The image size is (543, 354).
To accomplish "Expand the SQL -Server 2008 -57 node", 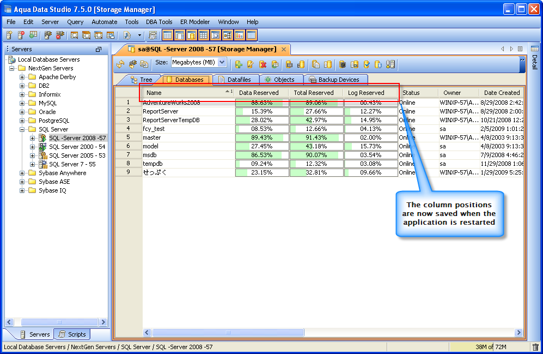I will [33, 138].
